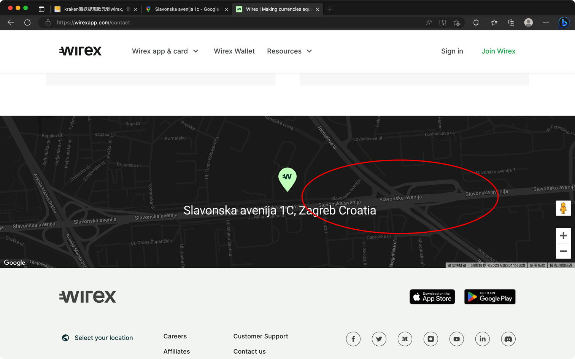Viewport: 575px width, 359px height.
Task: Go back with the browser back arrow
Action: [x=11, y=22]
